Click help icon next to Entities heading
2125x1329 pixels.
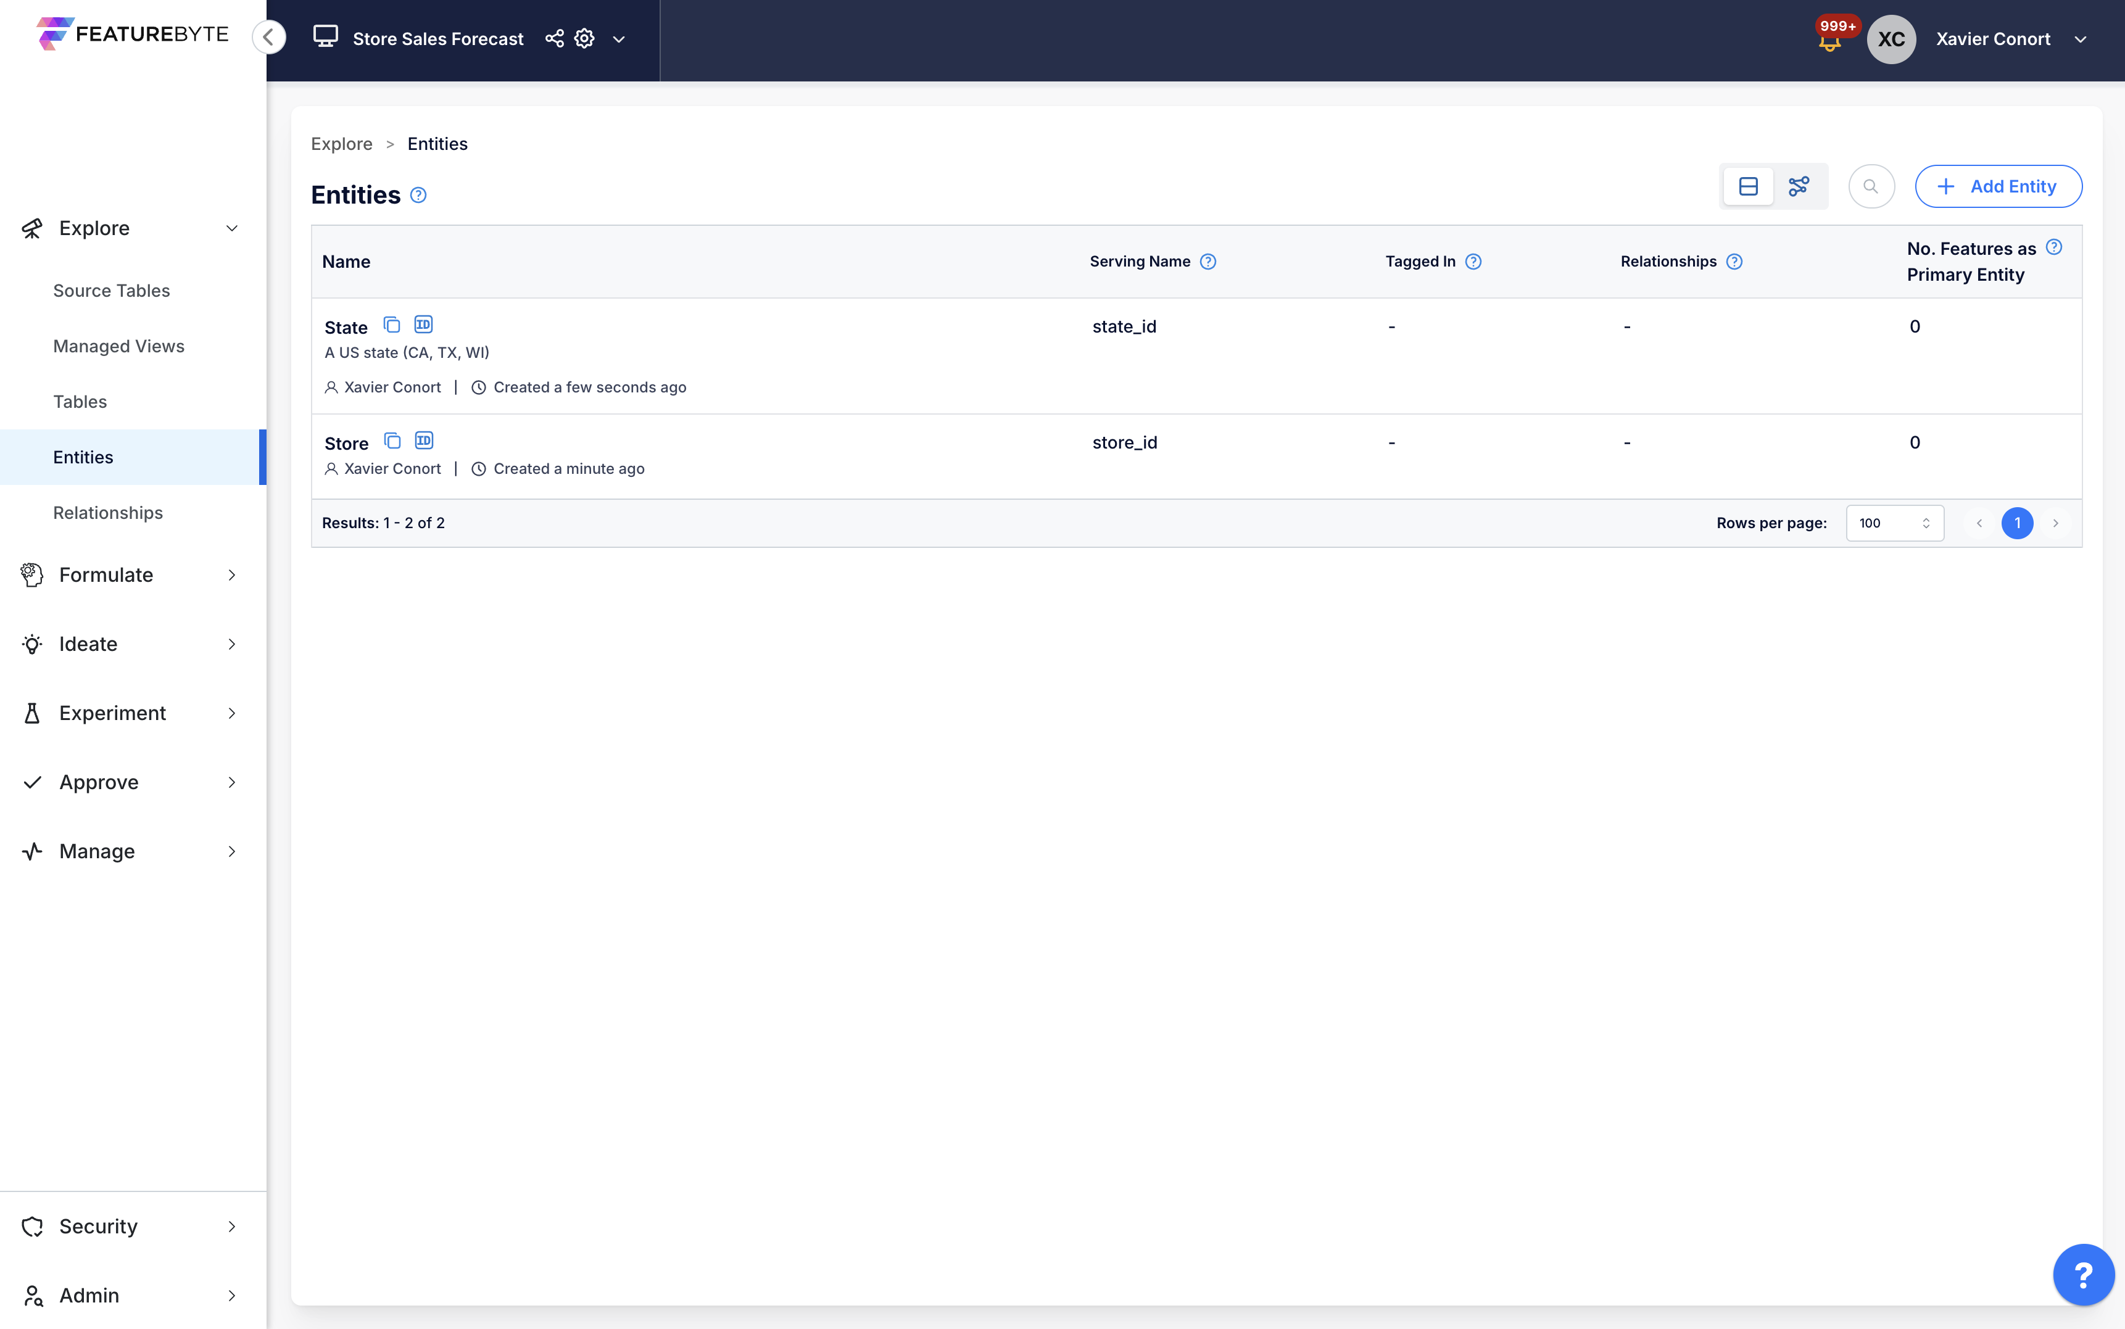point(418,195)
